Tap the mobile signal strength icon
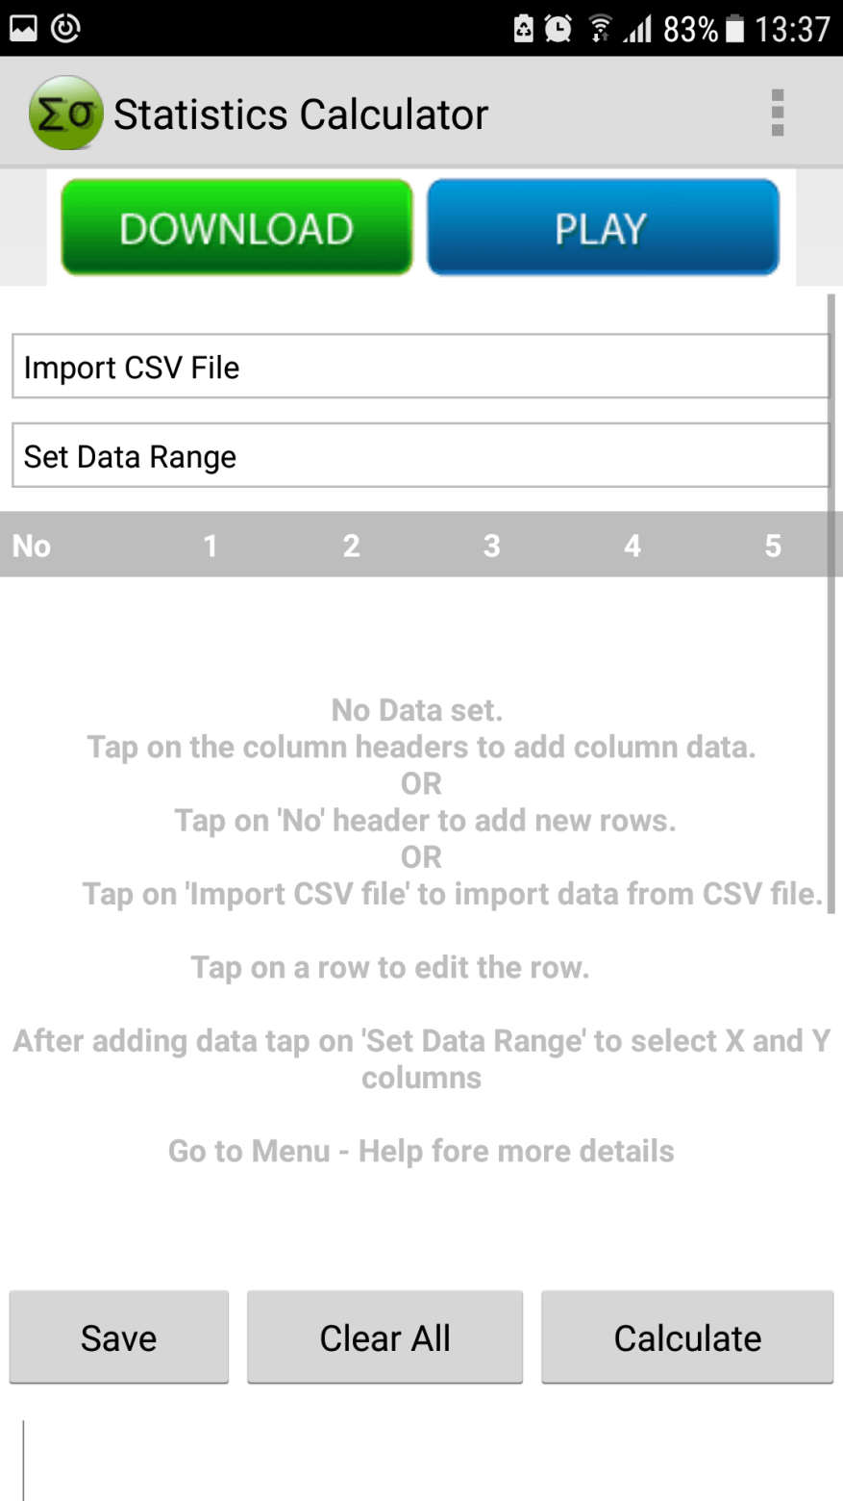The image size is (843, 1501). 636,29
